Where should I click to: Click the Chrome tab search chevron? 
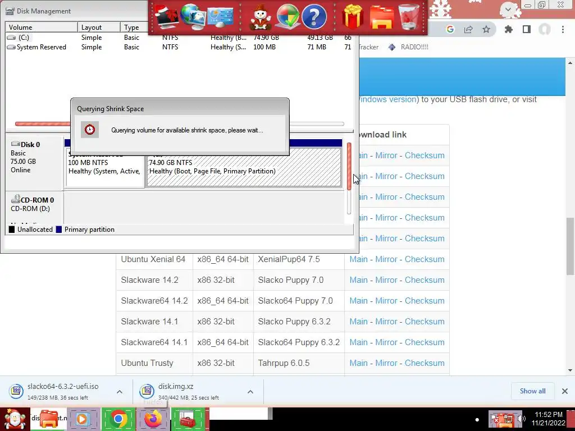point(508,9)
